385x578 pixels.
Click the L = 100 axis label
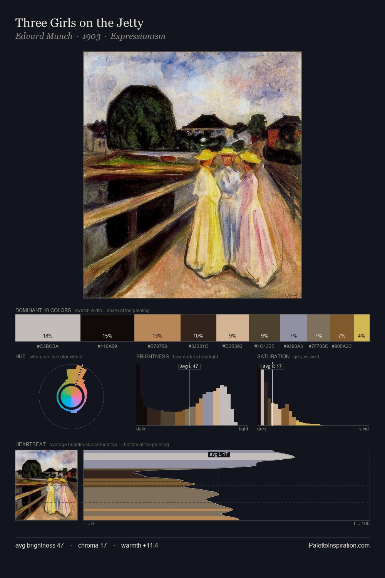[362, 524]
